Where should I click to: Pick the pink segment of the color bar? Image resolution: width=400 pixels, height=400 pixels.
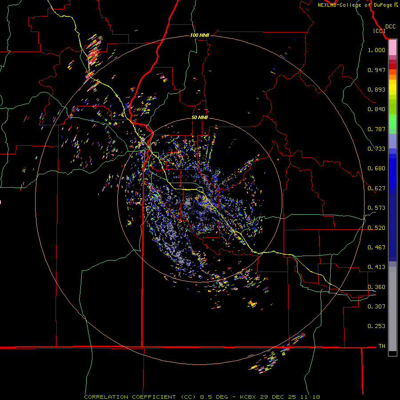click(392, 48)
